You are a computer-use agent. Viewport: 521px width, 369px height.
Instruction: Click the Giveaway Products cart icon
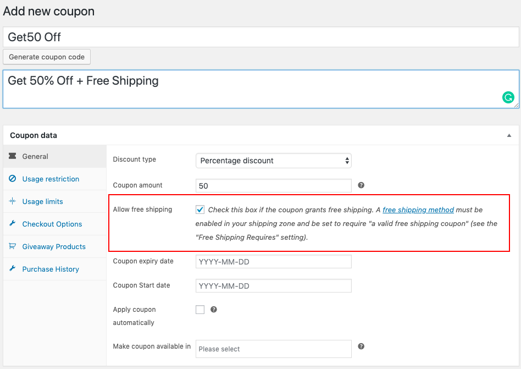(x=12, y=246)
